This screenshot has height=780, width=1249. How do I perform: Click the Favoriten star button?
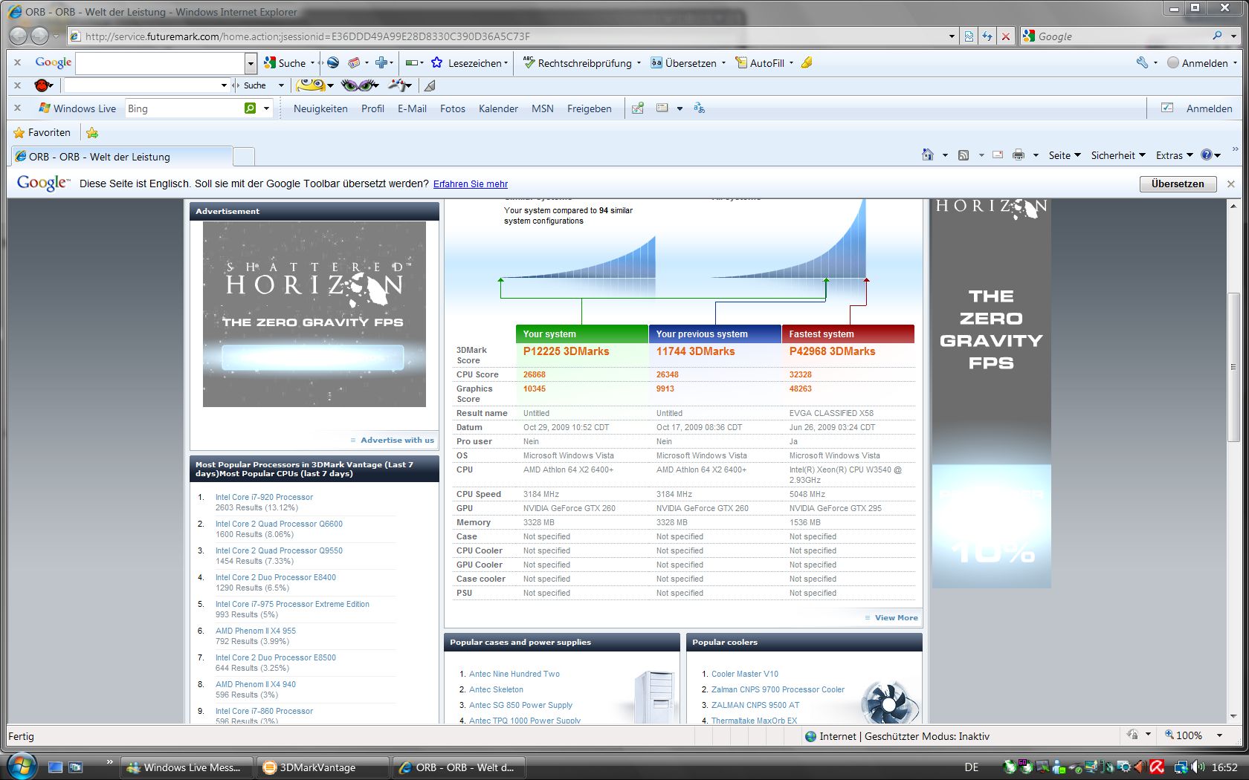pos(42,132)
